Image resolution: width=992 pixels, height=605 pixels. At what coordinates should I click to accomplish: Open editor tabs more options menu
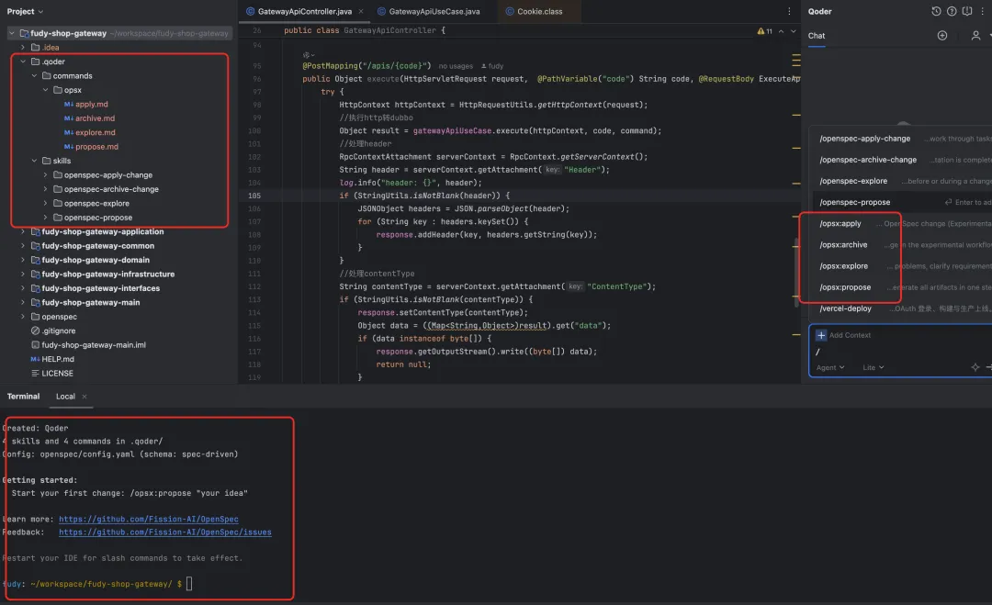click(x=789, y=11)
